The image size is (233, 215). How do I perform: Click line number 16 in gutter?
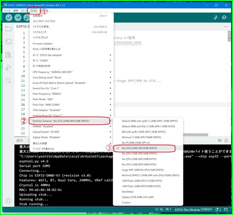pyautogui.click(x=23, y=105)
